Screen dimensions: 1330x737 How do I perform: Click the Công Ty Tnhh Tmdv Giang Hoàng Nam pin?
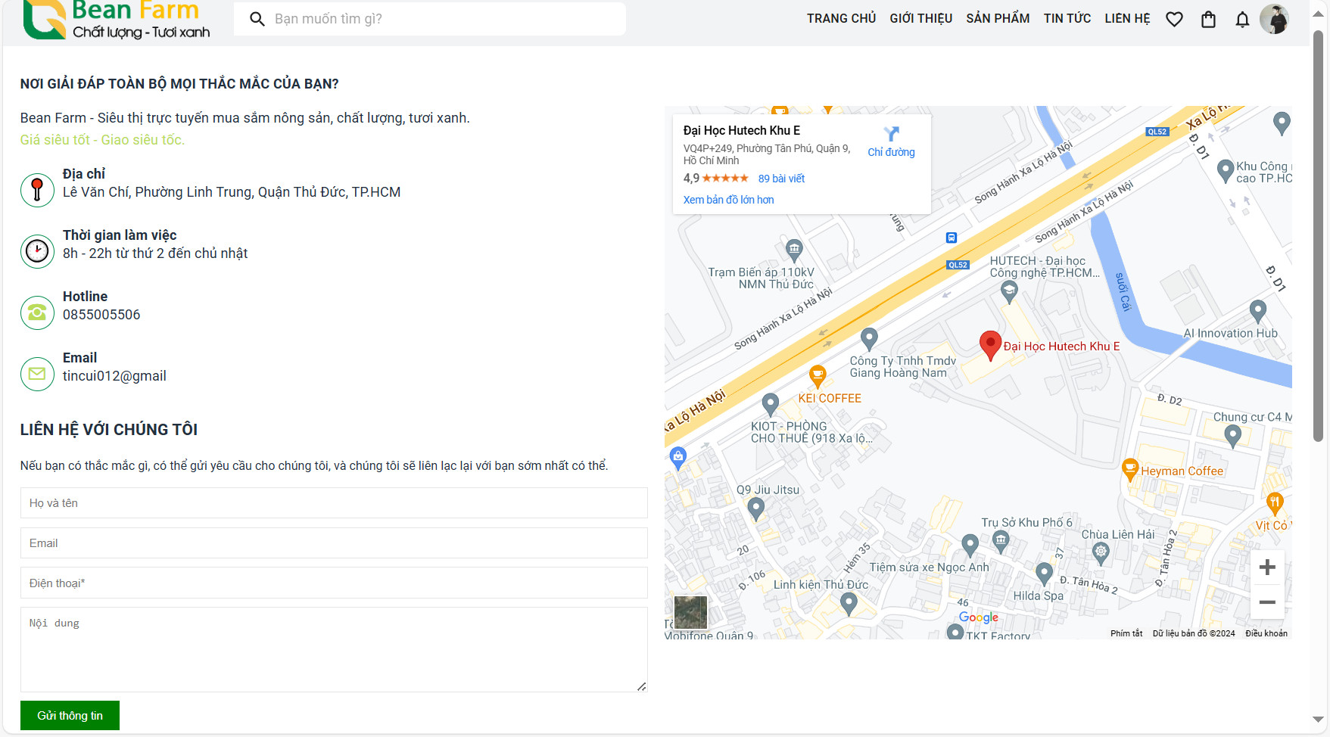(869, 339)
